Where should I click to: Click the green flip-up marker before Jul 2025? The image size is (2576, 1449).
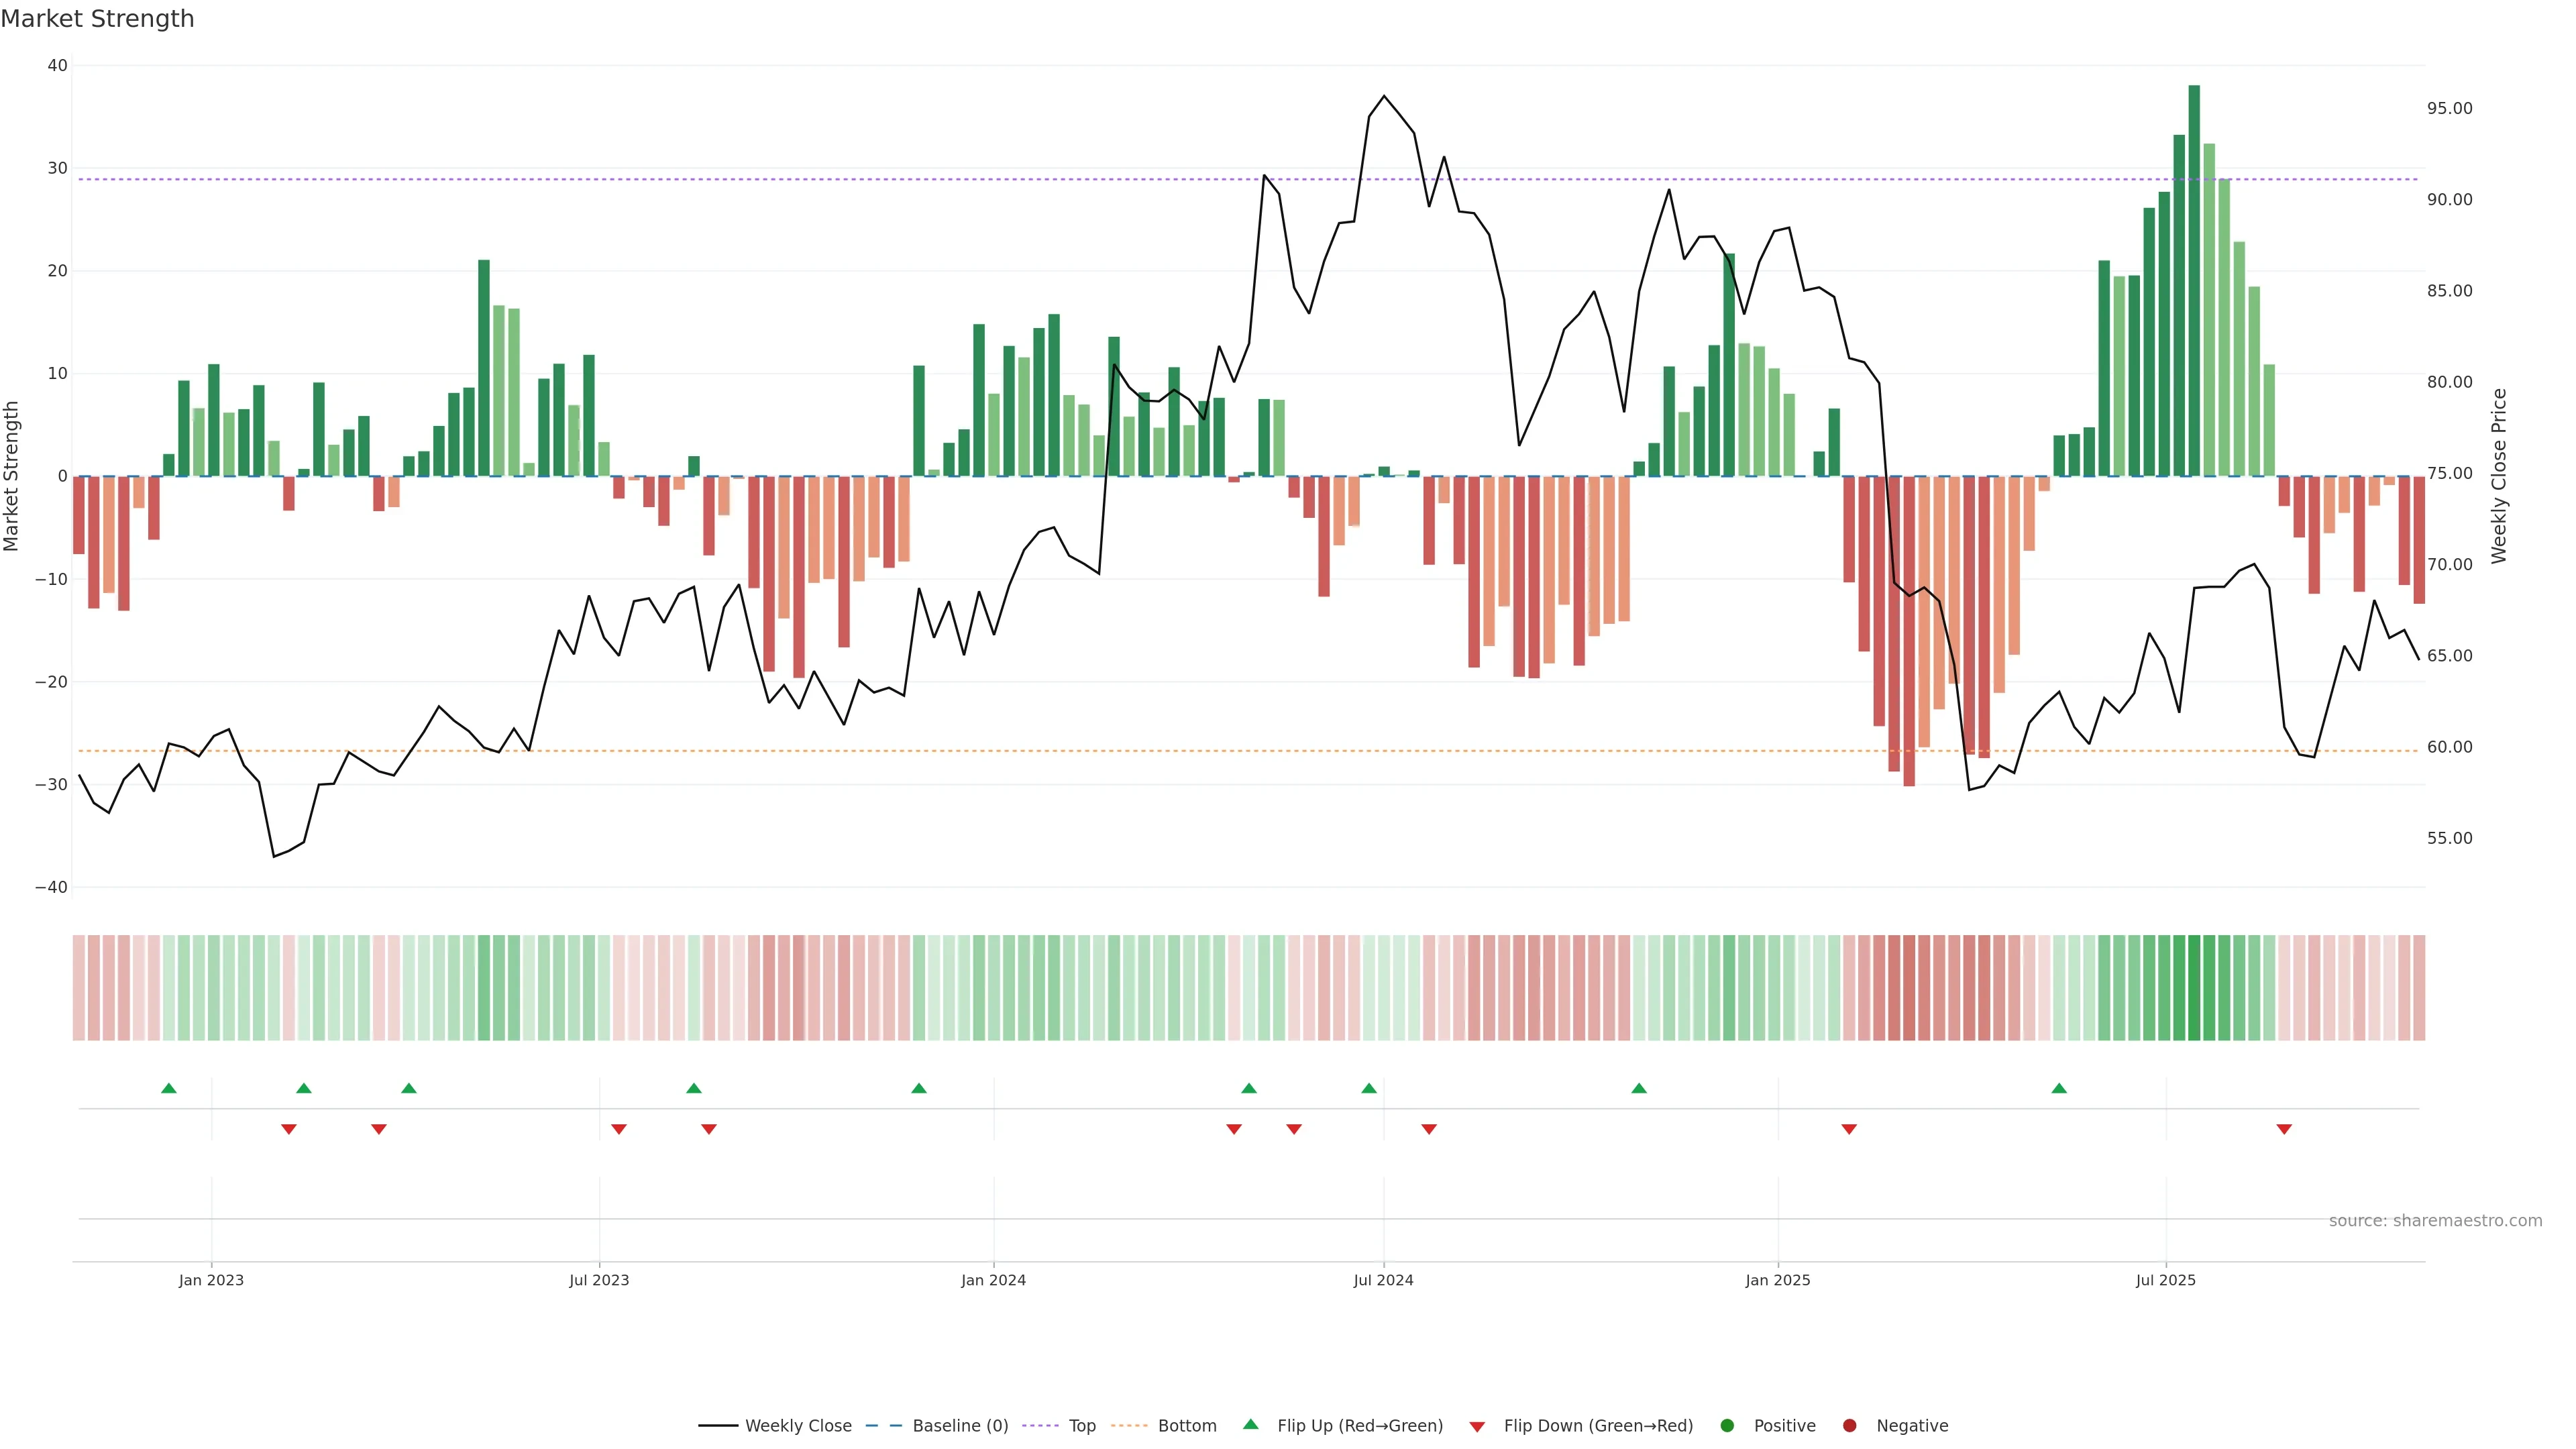pyautogui.click(x=2059, y=1088)
